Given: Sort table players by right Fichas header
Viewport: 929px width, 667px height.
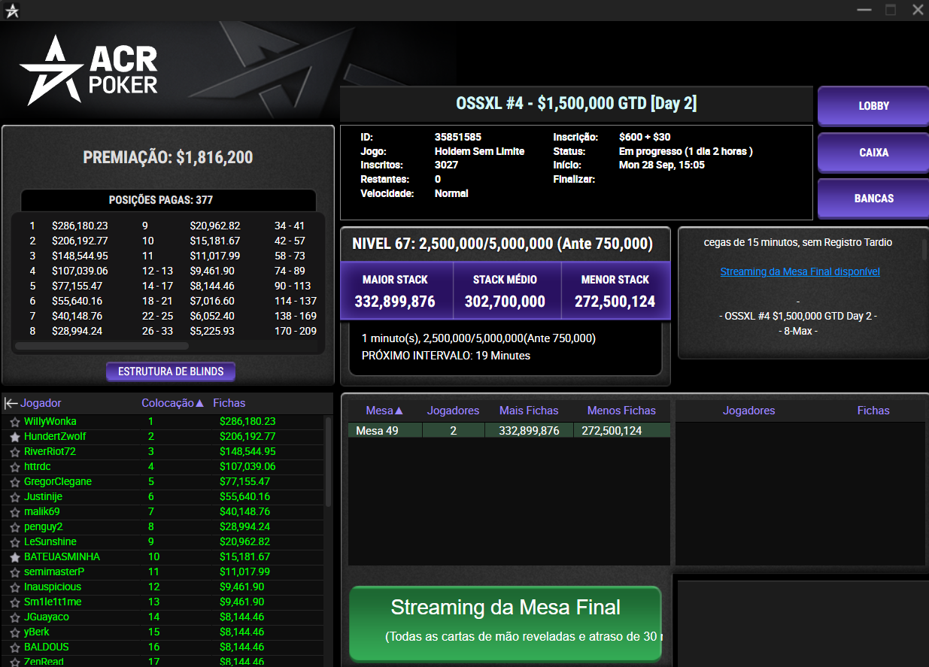Looking at the screenshot, I should click(873, 411).
